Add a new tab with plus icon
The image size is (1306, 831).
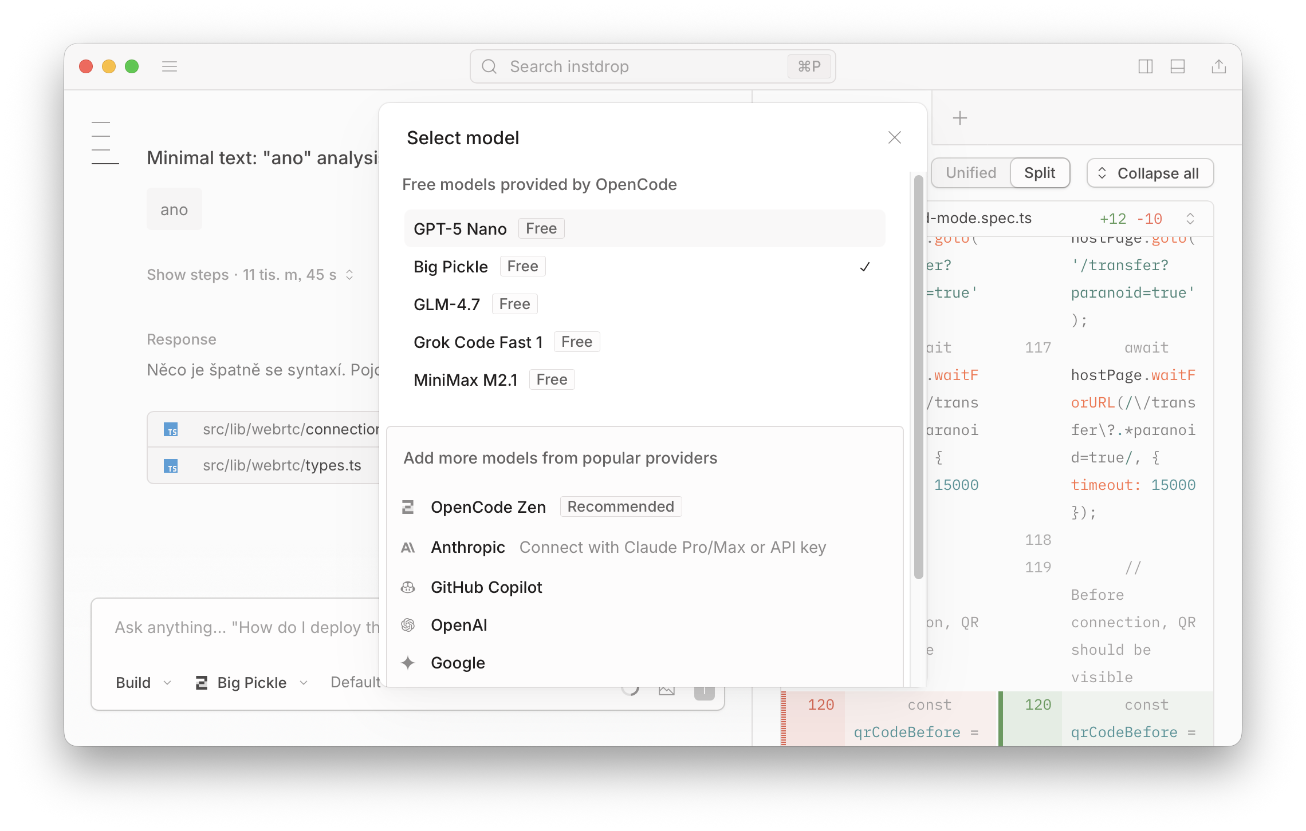tap(959, 118)
